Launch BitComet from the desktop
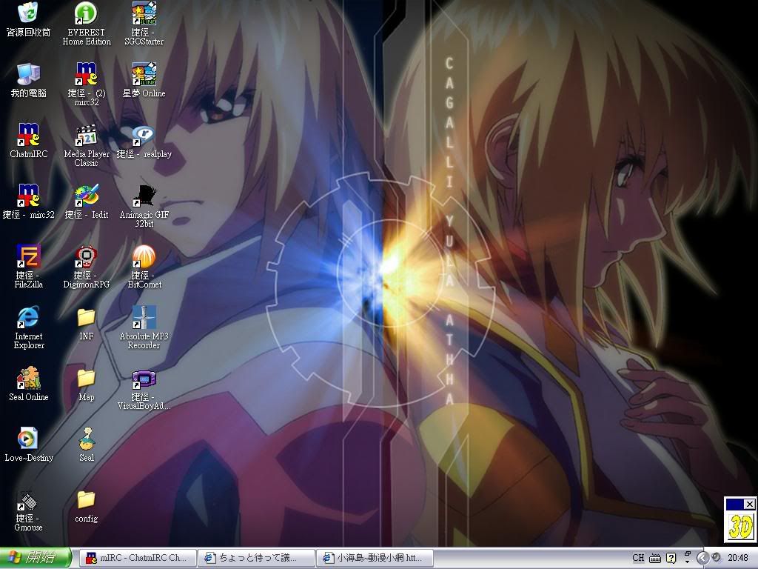The image size is (758, 569). pyautogui.click(x=144, y=257)
